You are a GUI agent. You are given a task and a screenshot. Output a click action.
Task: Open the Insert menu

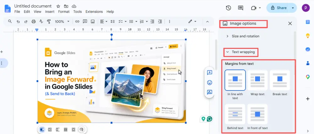click(x=50, y=12)
